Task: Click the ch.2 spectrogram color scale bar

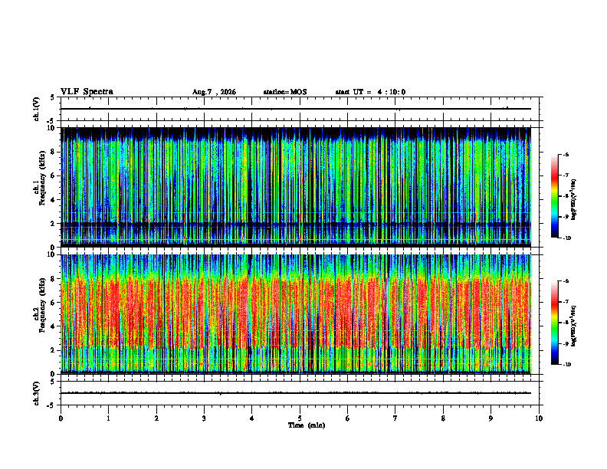Action: pos(554,323)
